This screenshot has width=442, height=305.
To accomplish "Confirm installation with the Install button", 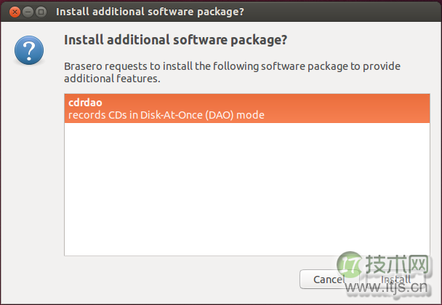I will [x=395, y=280].
